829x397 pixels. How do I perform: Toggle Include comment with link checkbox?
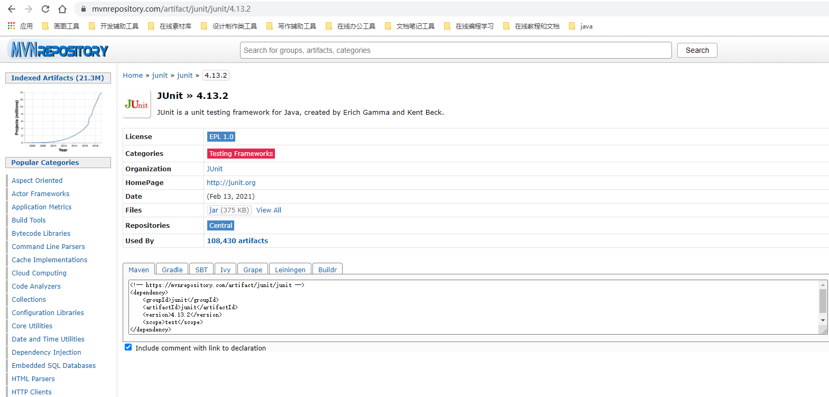pos(128,347)
